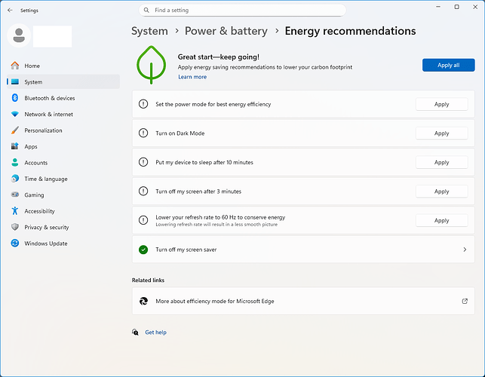Click the Privacy & security shield icon
The image size is (485, 377).
click(15, 227)
